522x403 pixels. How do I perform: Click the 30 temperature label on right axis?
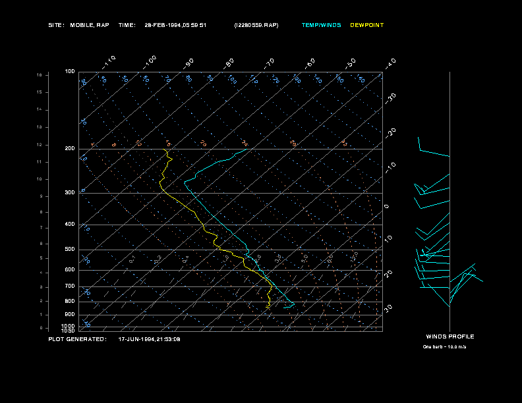(388, 308)
